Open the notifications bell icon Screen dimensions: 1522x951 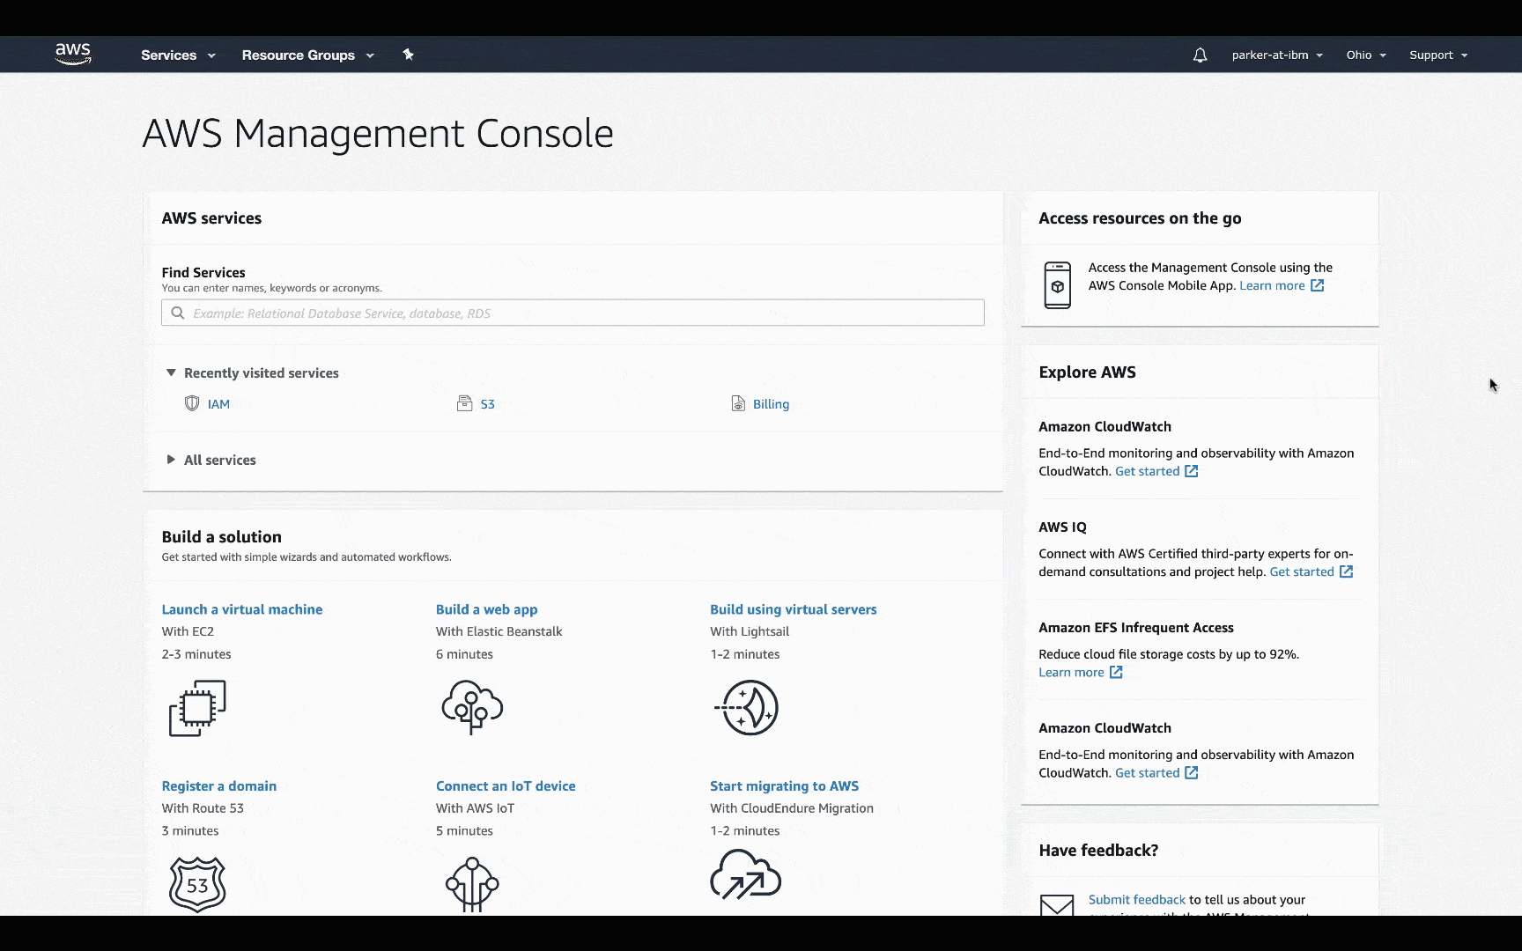pyautogui.click(x=1200, y=55)
